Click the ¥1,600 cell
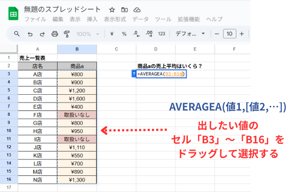The width and height of the screenshot is (292, 192). coord(77,99)
